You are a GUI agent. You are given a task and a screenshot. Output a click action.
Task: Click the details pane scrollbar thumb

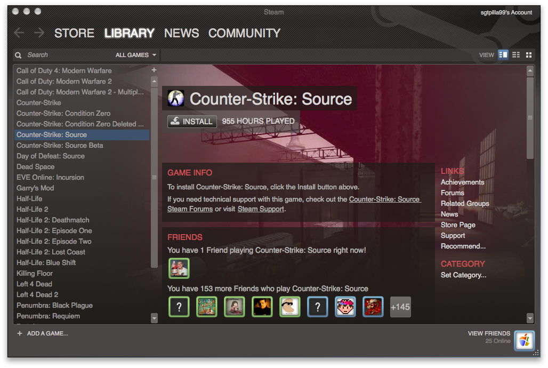coord(530,118)
